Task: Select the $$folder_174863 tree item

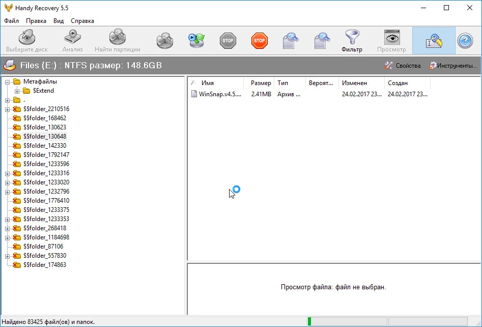Action: coord(45,265)
